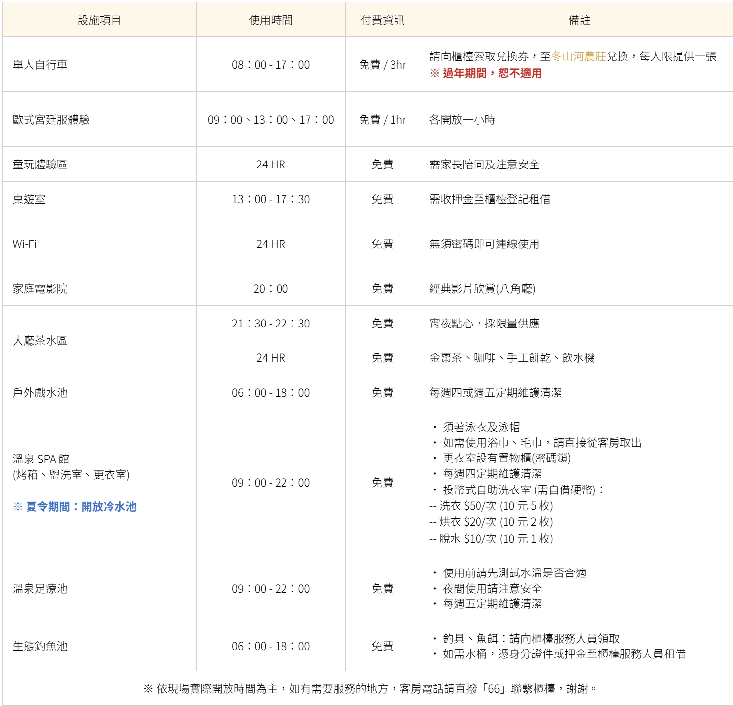Click the 20:00 cinema time cell
This screenshot has height=706, width=733.
point(271,288)
